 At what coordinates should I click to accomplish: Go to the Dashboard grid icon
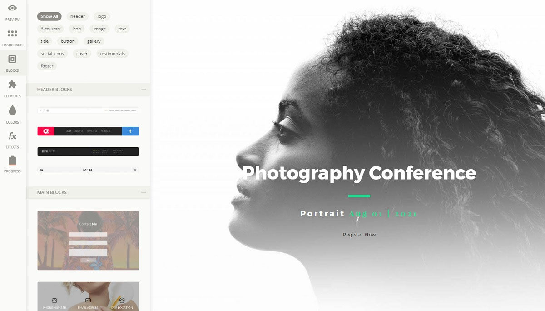pyautogui.click(x=12, y=34)
